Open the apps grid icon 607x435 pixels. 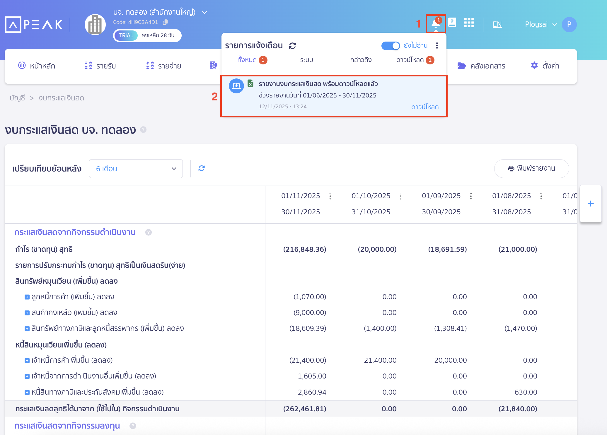pyautogui.click(x=469, y=23)
